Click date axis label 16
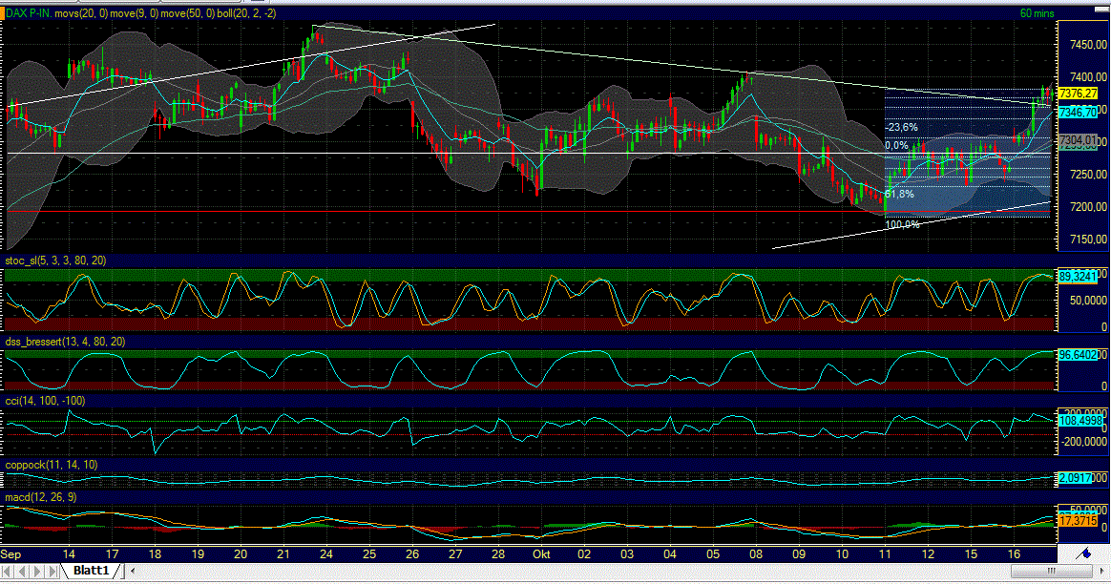This screenshot has height=584, width=1111. pos(1014,554)
